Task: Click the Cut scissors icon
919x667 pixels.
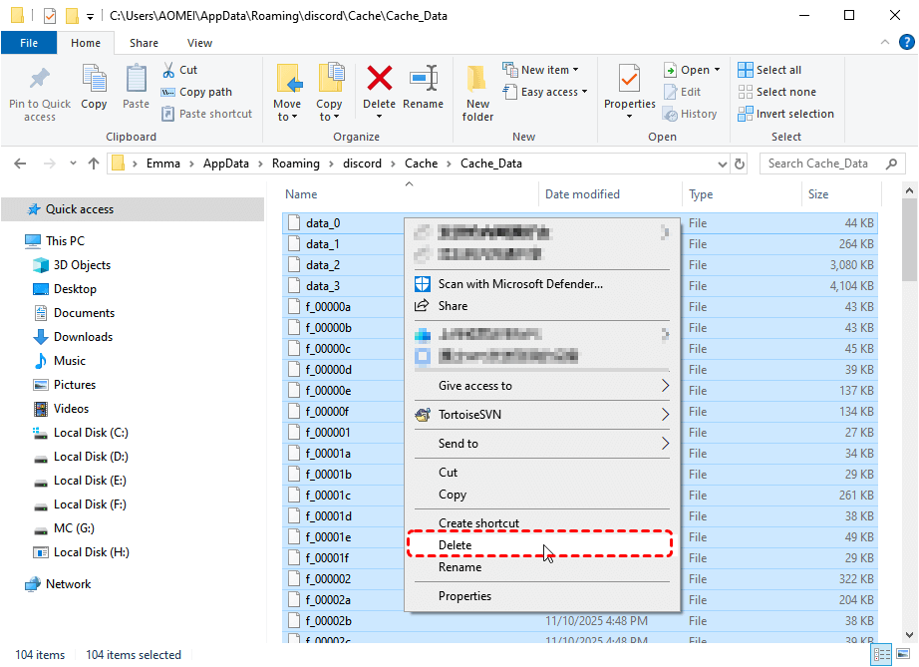Action: click(x=169, y=70)
